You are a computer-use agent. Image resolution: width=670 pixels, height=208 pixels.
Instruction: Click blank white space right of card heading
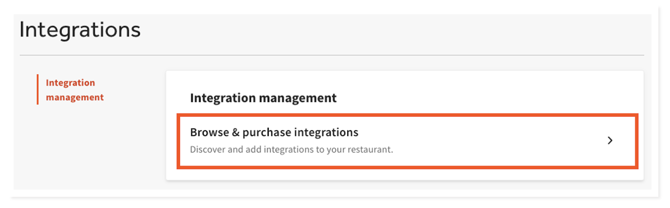[486, 97]
